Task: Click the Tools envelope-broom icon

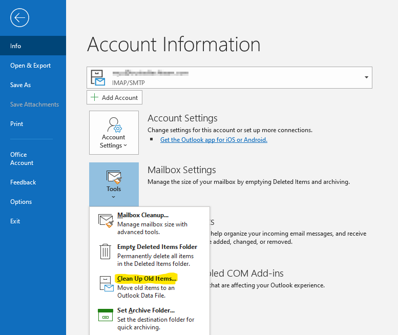Action: pyautogui.click(x=114, y=177)
